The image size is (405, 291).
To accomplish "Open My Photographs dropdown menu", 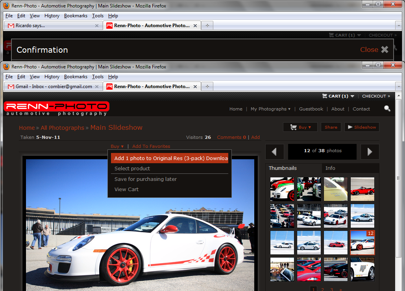I will coord(270,109).
